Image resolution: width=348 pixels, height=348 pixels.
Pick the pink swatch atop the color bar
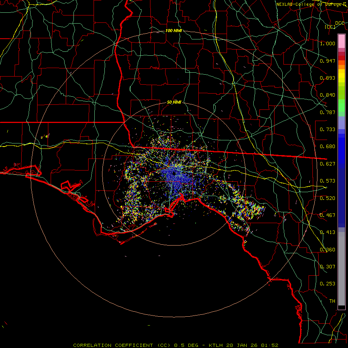pyautogui.click(x=341, y=41)
